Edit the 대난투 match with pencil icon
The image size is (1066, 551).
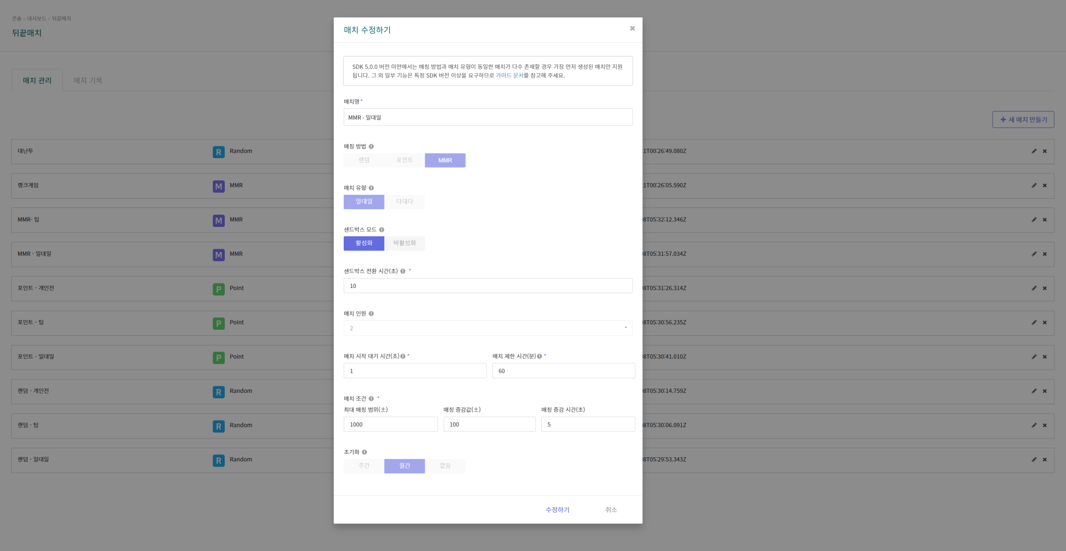(x=1034, y=151)
